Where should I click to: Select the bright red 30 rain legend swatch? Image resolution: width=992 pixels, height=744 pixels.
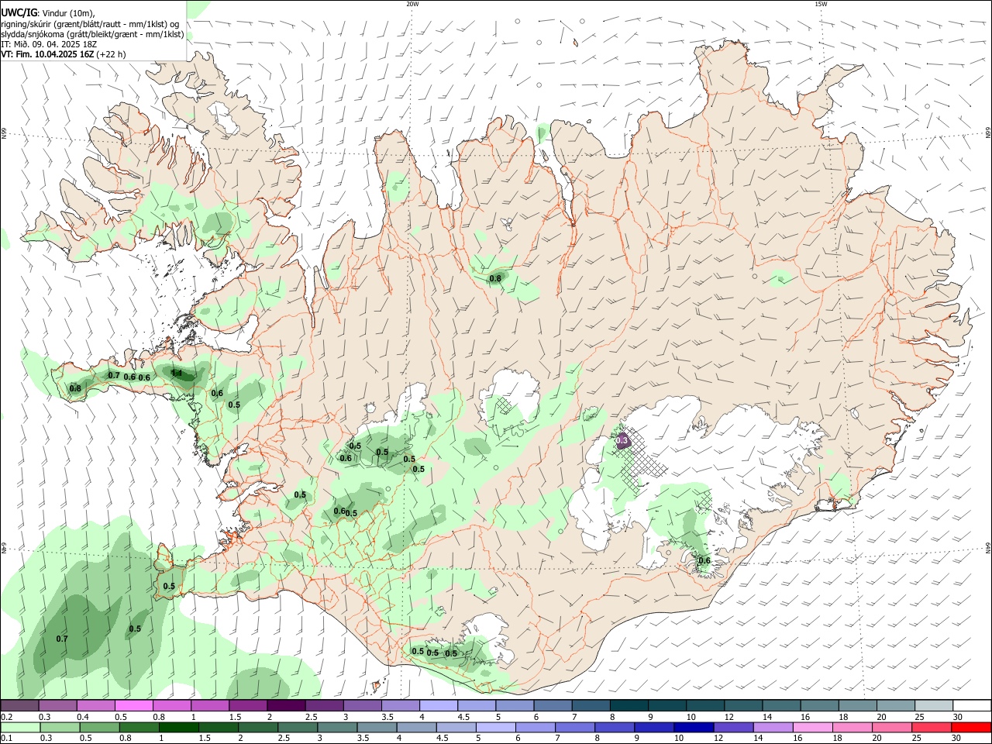pyautogui.click(x=972, y=727)
